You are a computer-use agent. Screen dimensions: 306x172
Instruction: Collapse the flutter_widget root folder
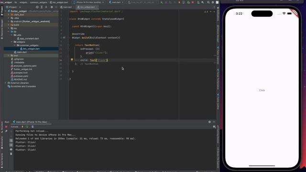(x=6, y=11)
